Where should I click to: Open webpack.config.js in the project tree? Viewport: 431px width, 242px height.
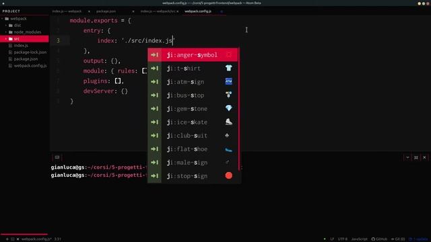30,66
